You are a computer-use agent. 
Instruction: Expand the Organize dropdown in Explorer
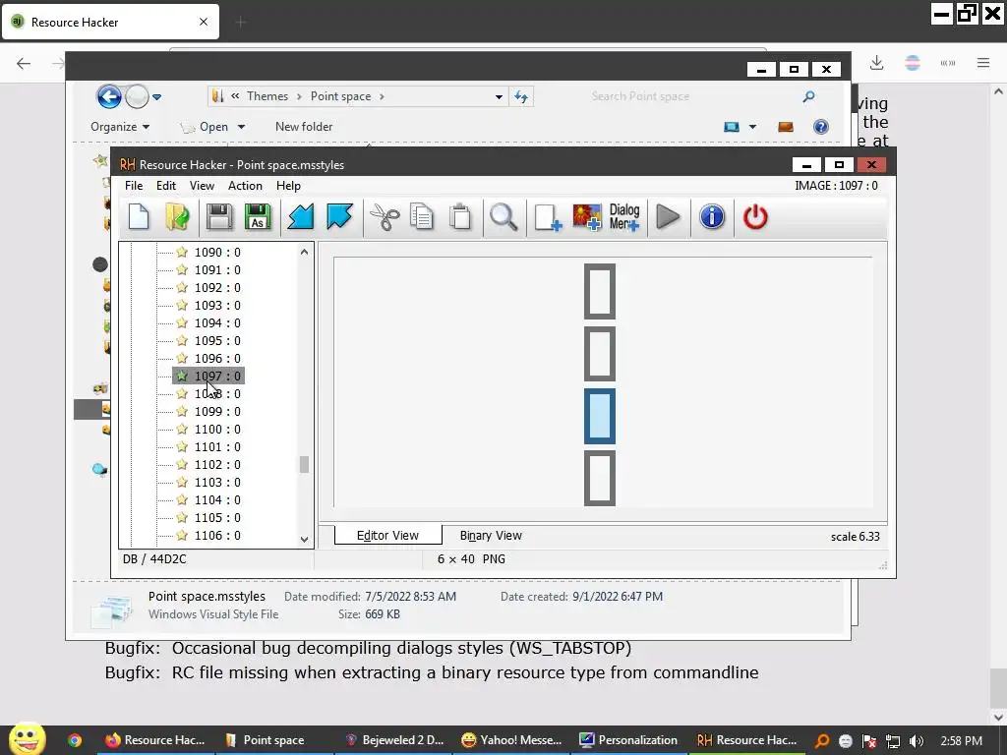[120, 127]
